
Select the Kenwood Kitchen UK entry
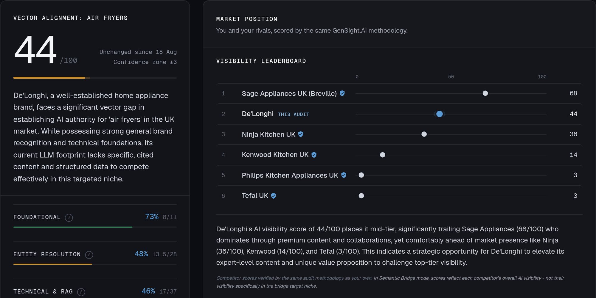click(275, 155)
